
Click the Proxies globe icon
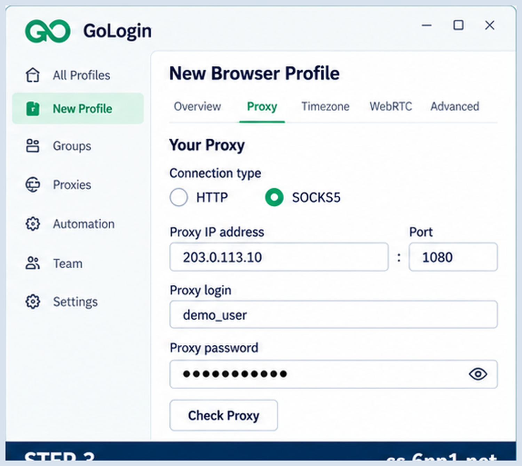(33, 185)
